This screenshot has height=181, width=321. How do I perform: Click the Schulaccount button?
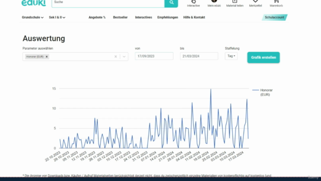click(274, 18)
